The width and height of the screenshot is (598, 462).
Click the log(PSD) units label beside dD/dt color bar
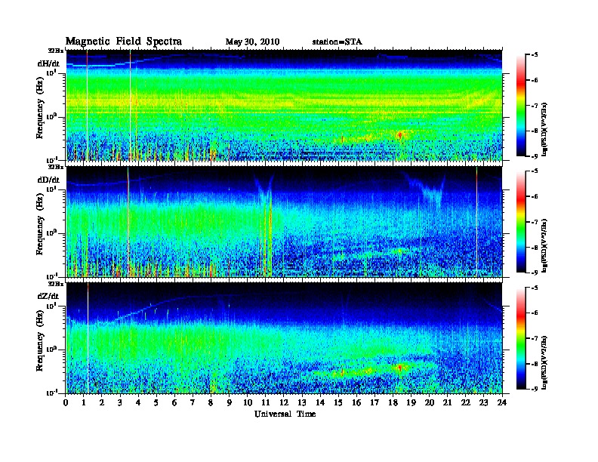(545, 245)
